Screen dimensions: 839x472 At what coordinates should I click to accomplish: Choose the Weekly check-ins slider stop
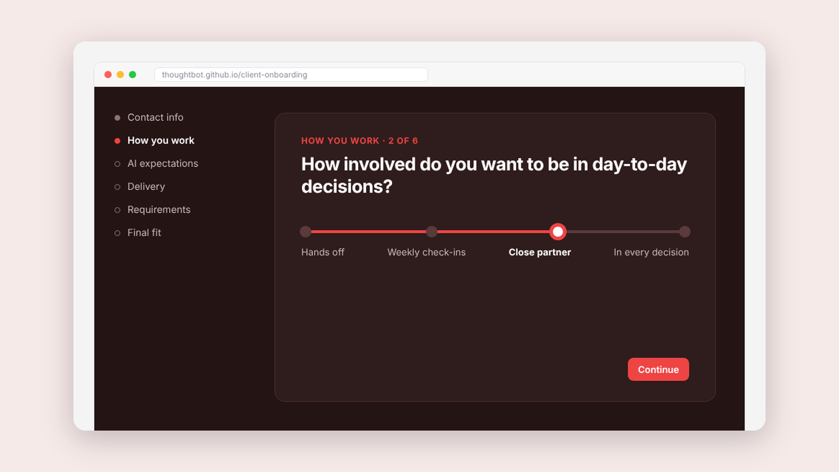tap(432, 232)
